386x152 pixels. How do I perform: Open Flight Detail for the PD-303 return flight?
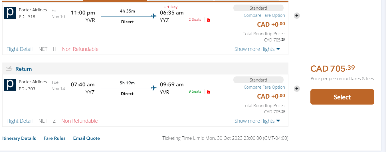[19, 121]
